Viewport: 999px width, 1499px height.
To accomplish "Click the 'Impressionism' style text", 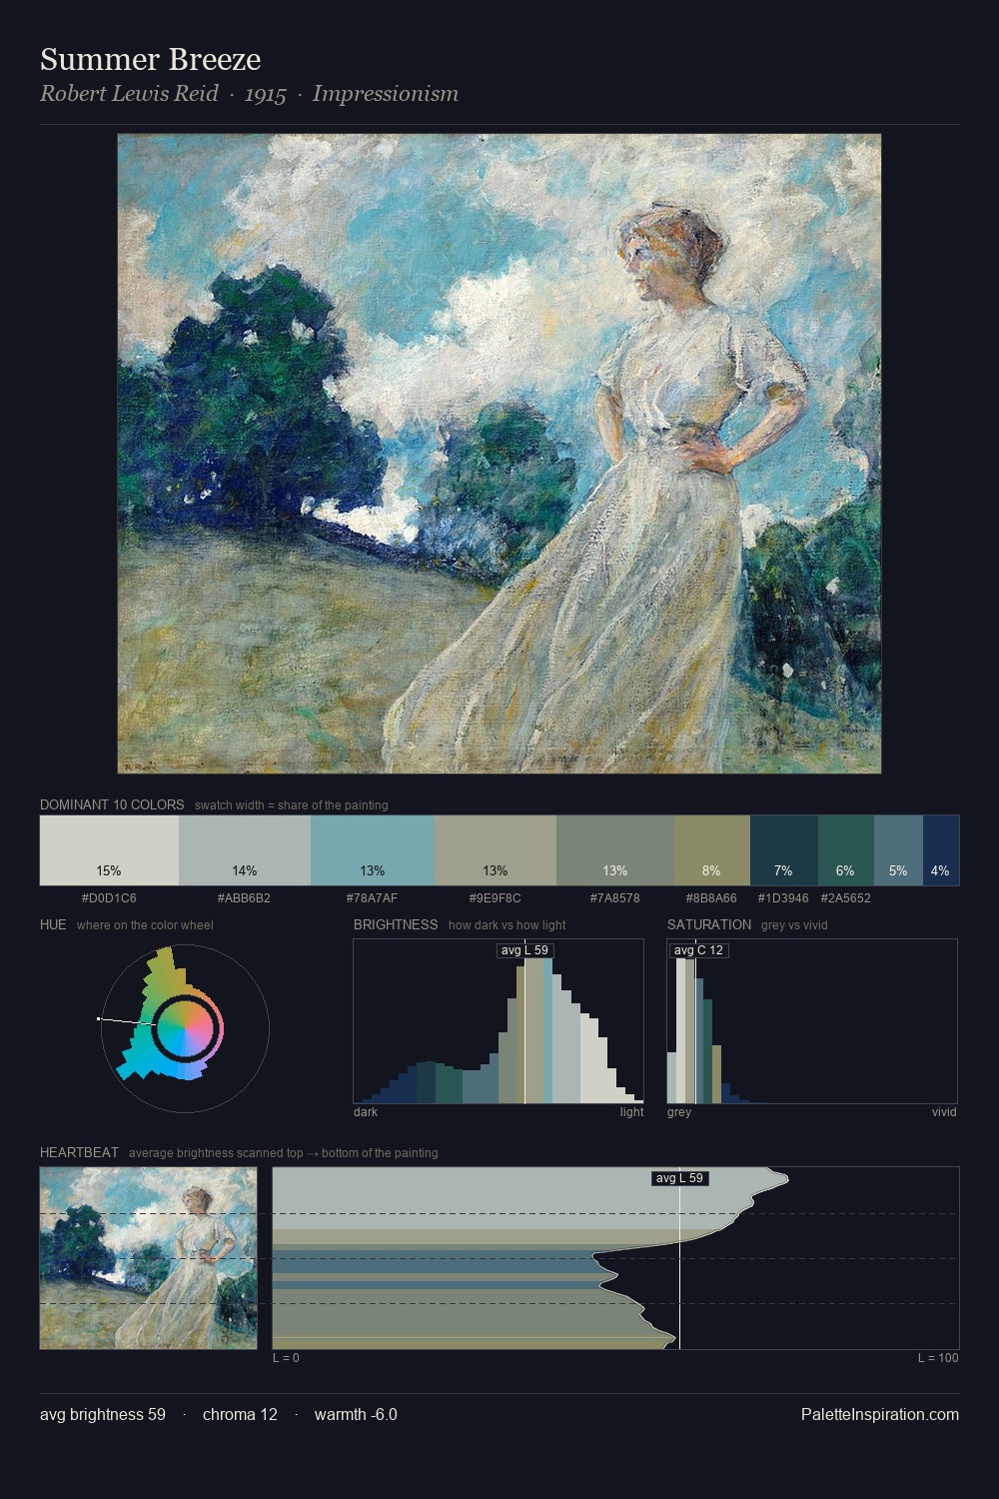I will coord(386,94).
